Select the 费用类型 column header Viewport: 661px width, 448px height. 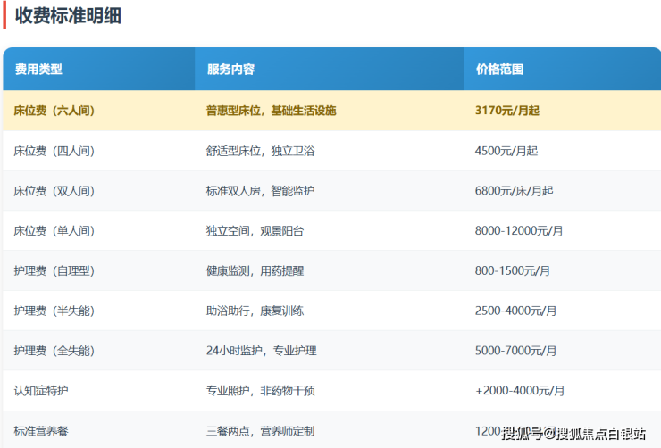[38, 69]
